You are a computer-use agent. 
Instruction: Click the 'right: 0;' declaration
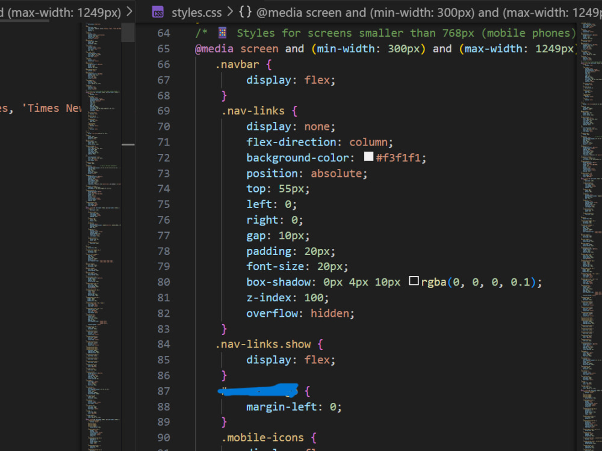coord(275,219)
